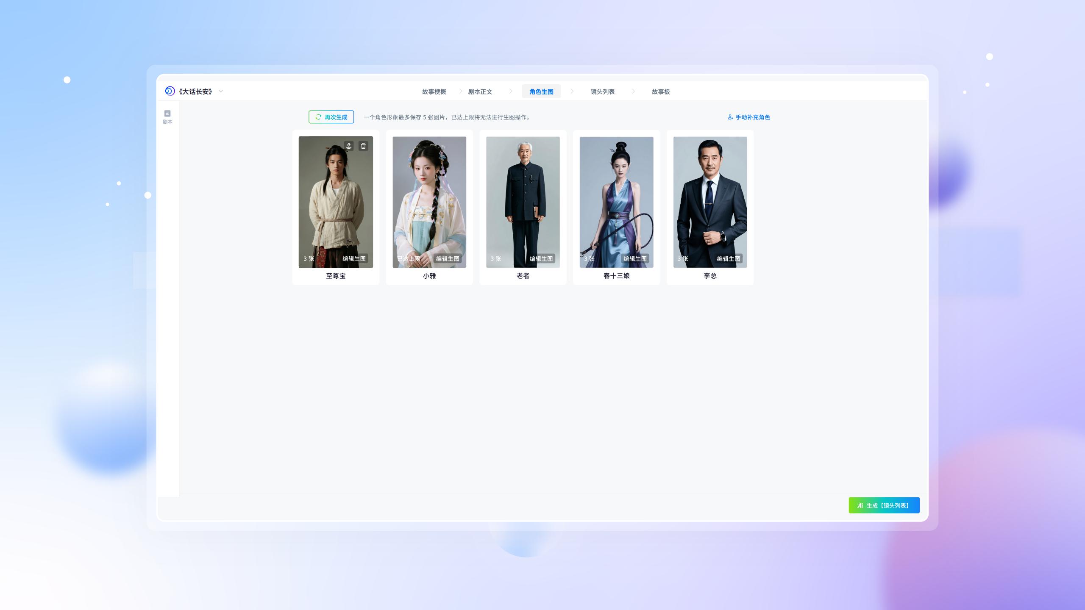1085x610 pixels.
Task: Expand the 《大话长安》 project dropdown arrow
Action: [x=221, y=91]
